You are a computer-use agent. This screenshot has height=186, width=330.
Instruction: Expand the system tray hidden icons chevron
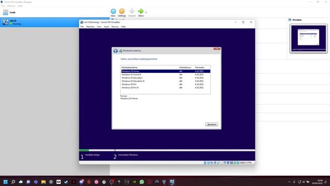point(289,182)
